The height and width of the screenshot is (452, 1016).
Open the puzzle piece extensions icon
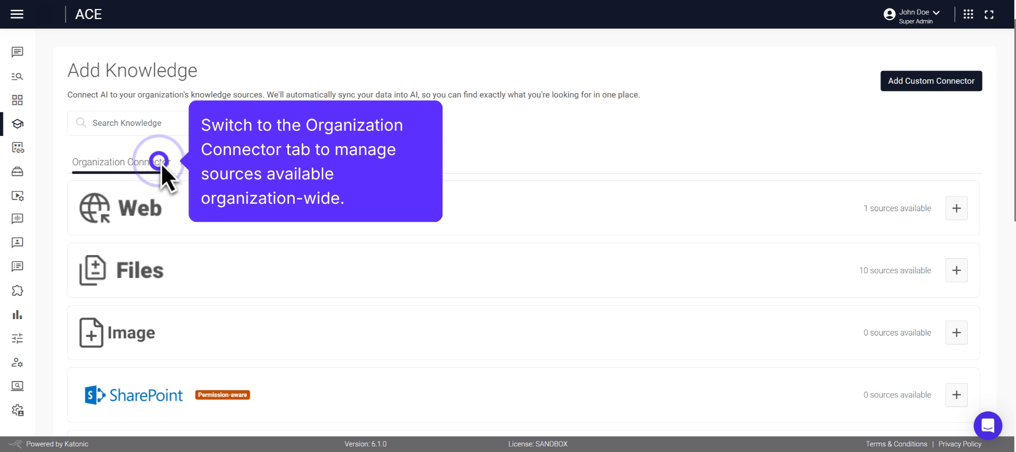tap(17, 291)
